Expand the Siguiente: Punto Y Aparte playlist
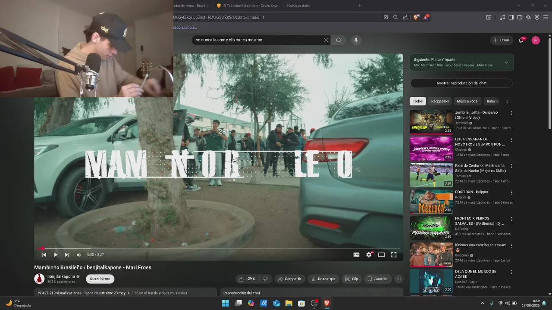552x310 pixels. pyautogui.click(x=461, y=62)
